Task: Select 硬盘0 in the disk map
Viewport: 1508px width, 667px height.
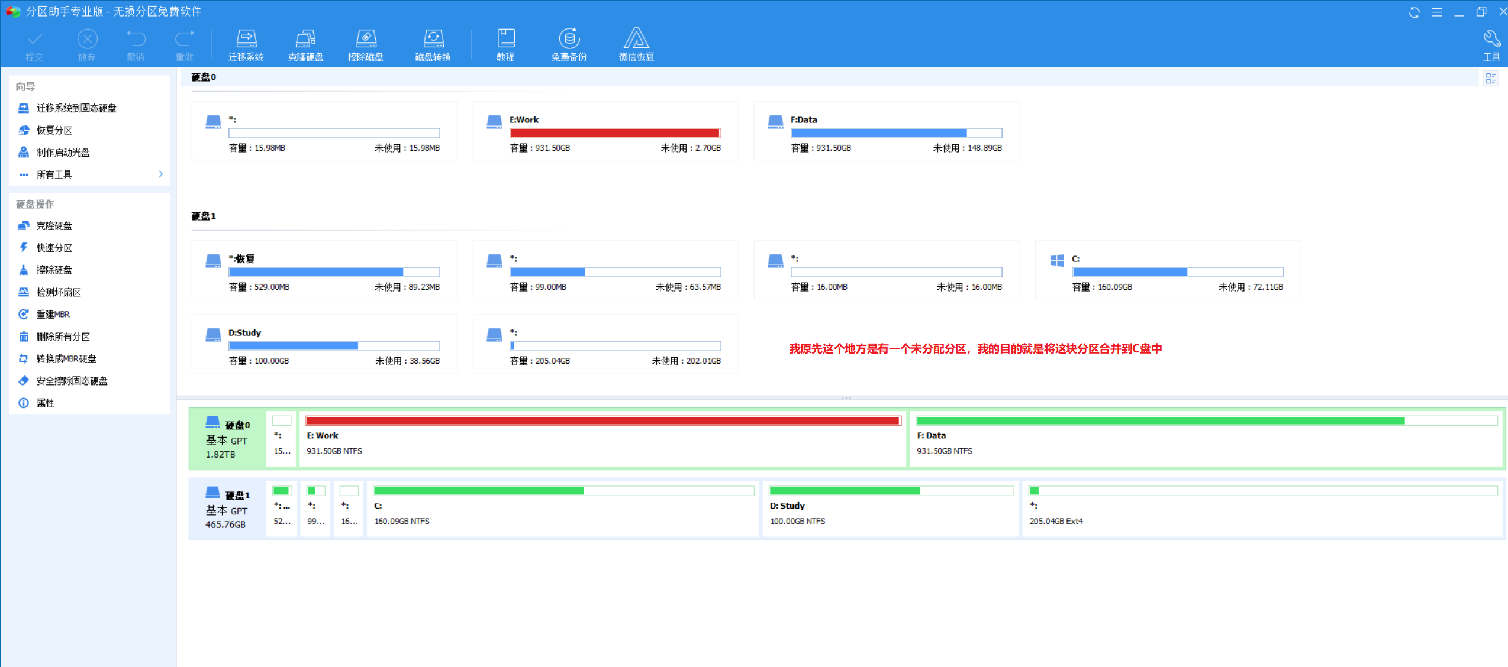Action: [x=227, y=439]
